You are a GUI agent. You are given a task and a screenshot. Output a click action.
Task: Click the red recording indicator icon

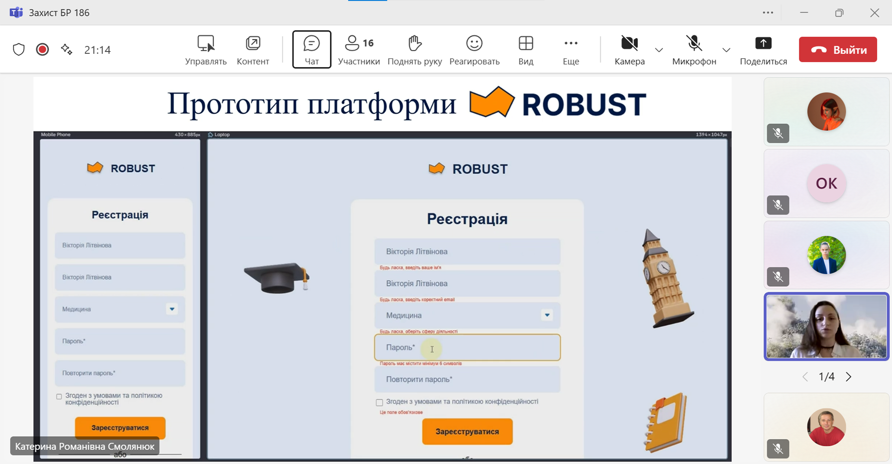(x=42, y=50)
